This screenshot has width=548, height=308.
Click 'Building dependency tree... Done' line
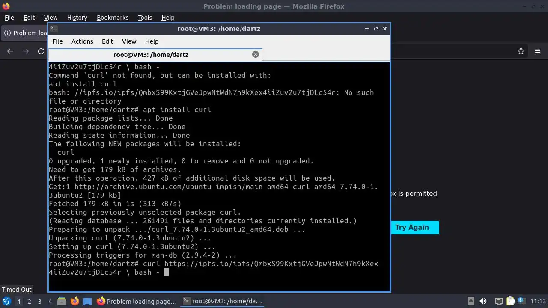(x=117, y=127)
